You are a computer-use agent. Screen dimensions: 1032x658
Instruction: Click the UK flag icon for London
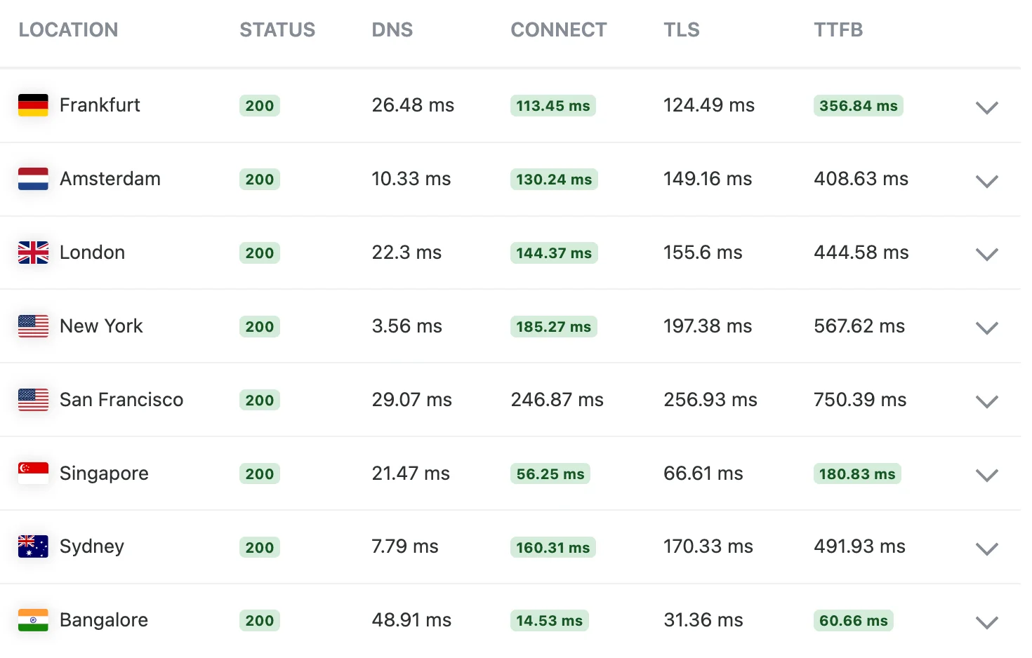[x=32, y=252]
